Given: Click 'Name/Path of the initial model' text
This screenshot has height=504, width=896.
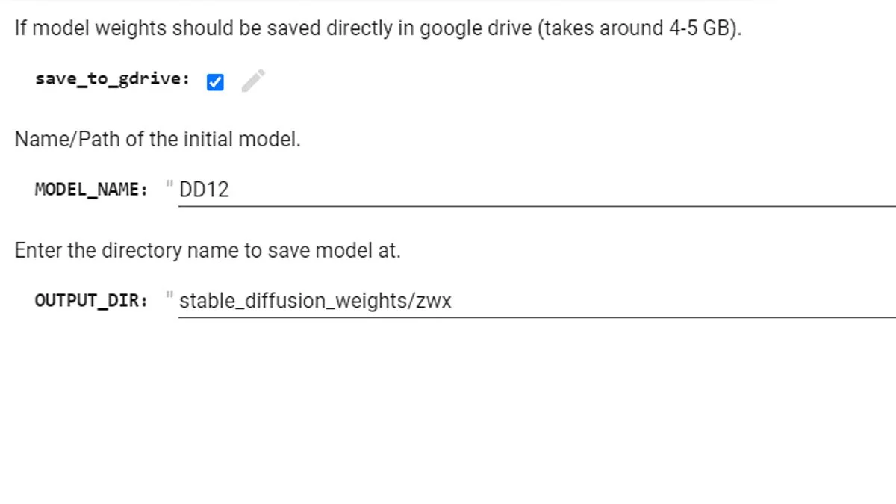Looking at the screenshot, I should tap(158, 140).
